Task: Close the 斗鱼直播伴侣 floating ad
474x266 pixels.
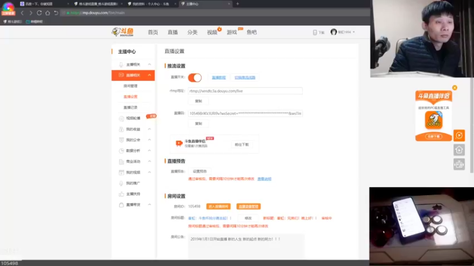Action: [454, 87]
